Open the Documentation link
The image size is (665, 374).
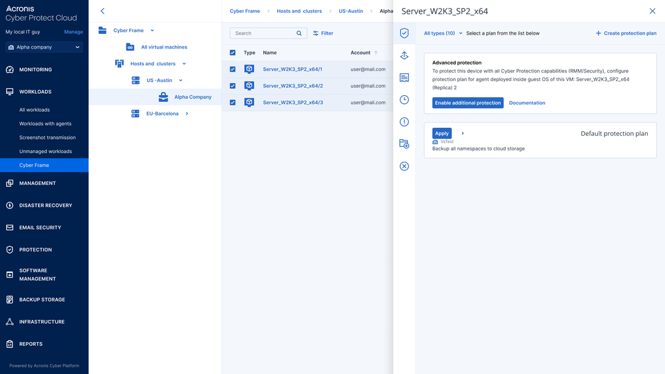[x=527, y=103]
